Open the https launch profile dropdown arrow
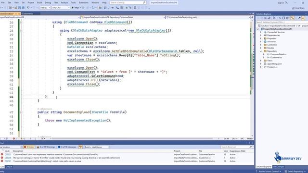This screenshot has width=308, height=173. [x=81, y=8]
